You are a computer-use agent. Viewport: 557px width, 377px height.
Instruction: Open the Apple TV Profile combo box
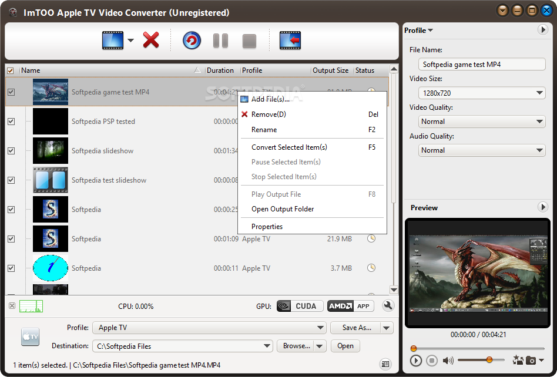point(209,327)
